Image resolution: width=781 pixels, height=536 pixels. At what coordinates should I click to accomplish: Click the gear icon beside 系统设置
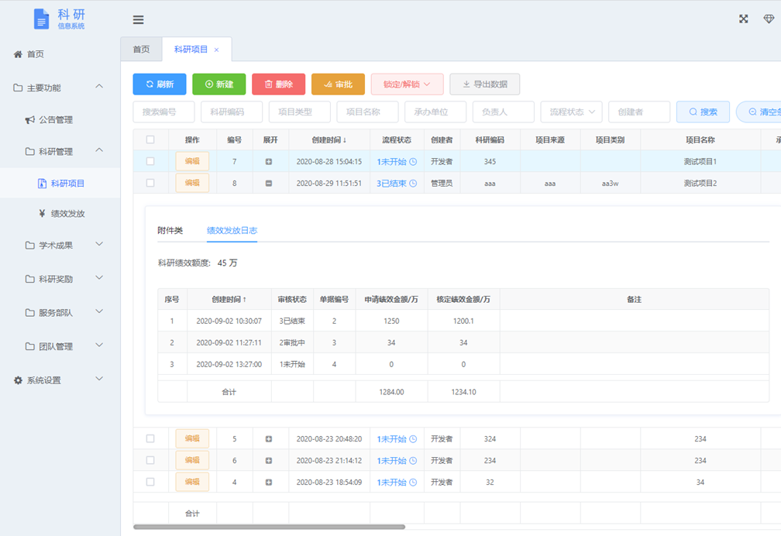tap(18, 380)
